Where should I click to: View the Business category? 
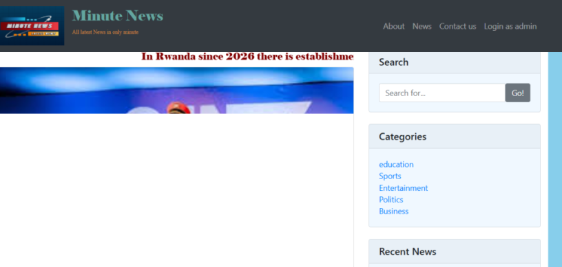tap(393, 211)
